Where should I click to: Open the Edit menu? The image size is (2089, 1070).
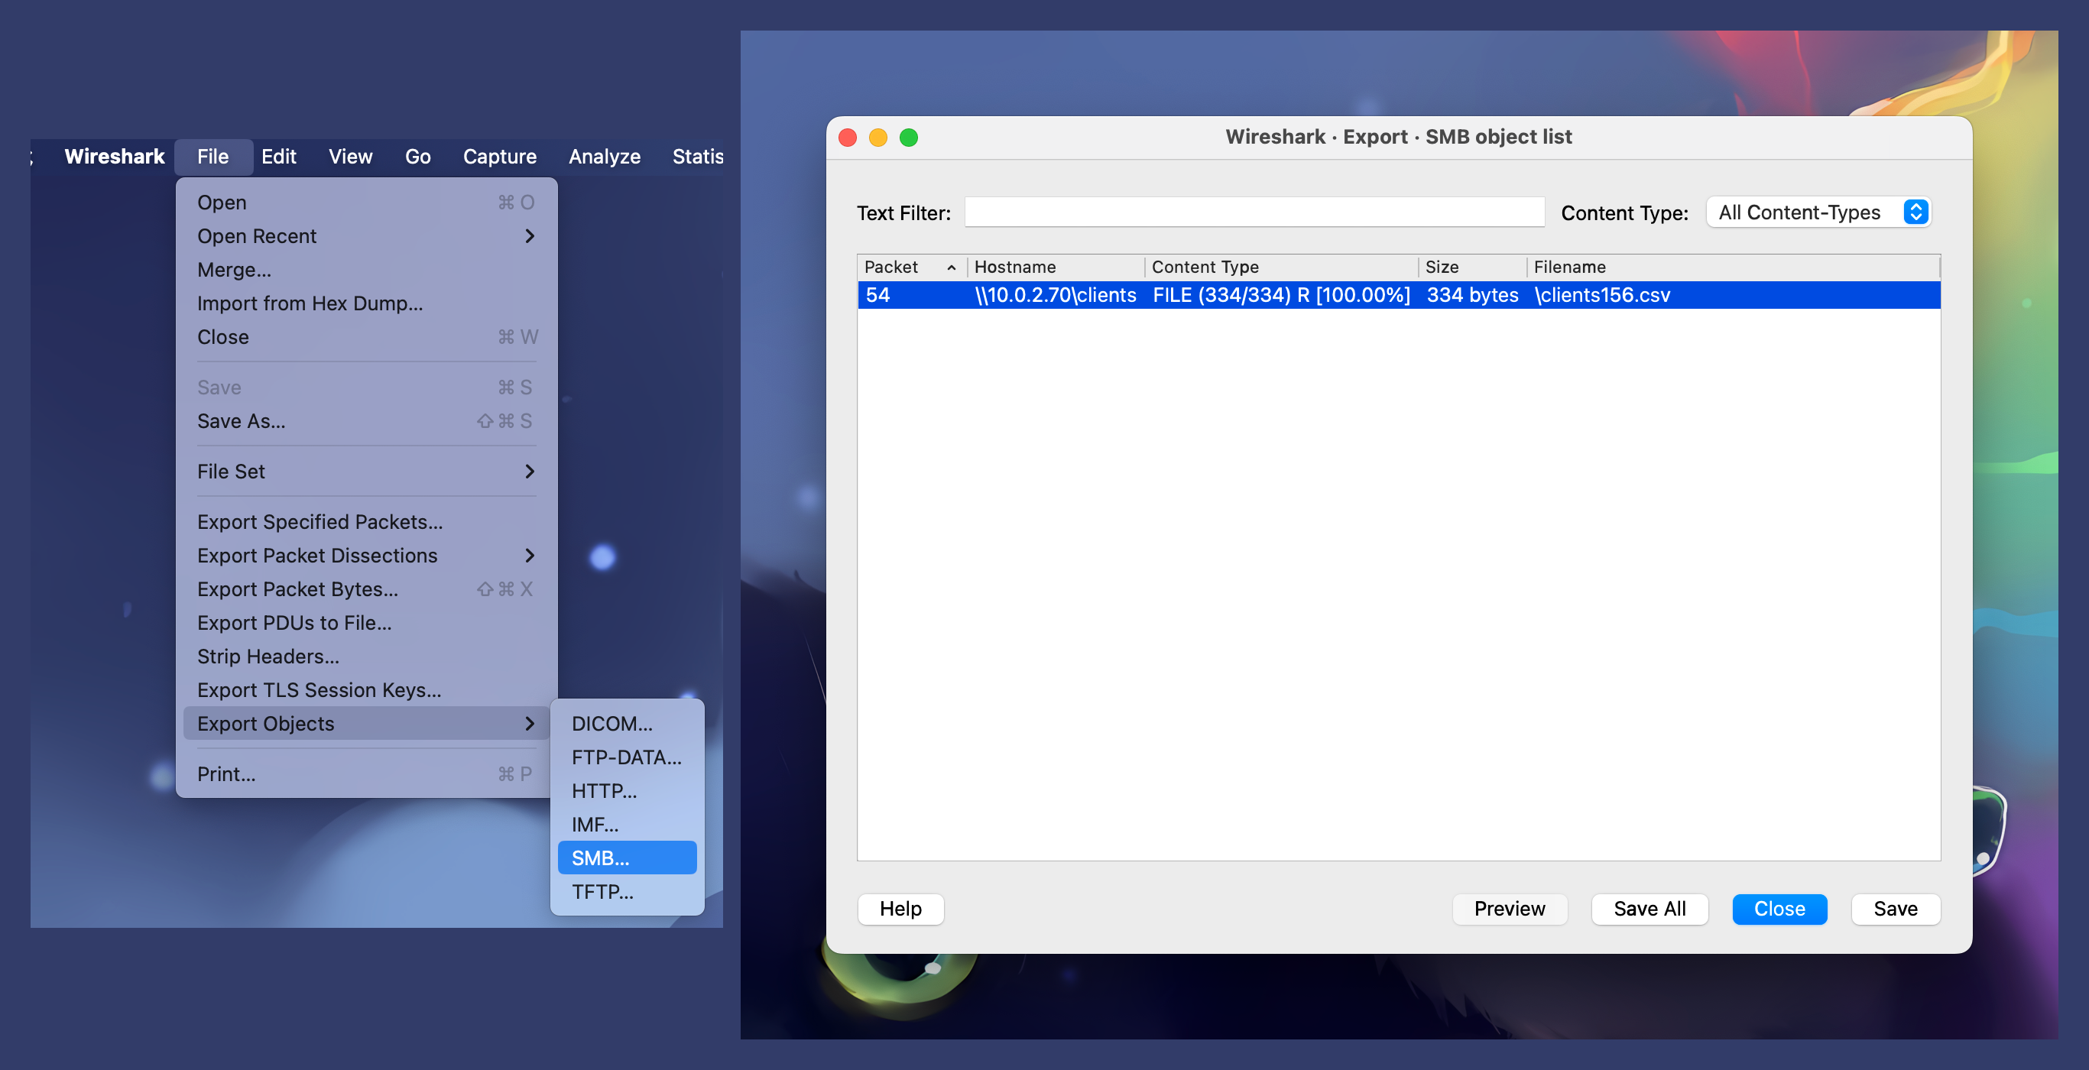(x=278, y=157)
